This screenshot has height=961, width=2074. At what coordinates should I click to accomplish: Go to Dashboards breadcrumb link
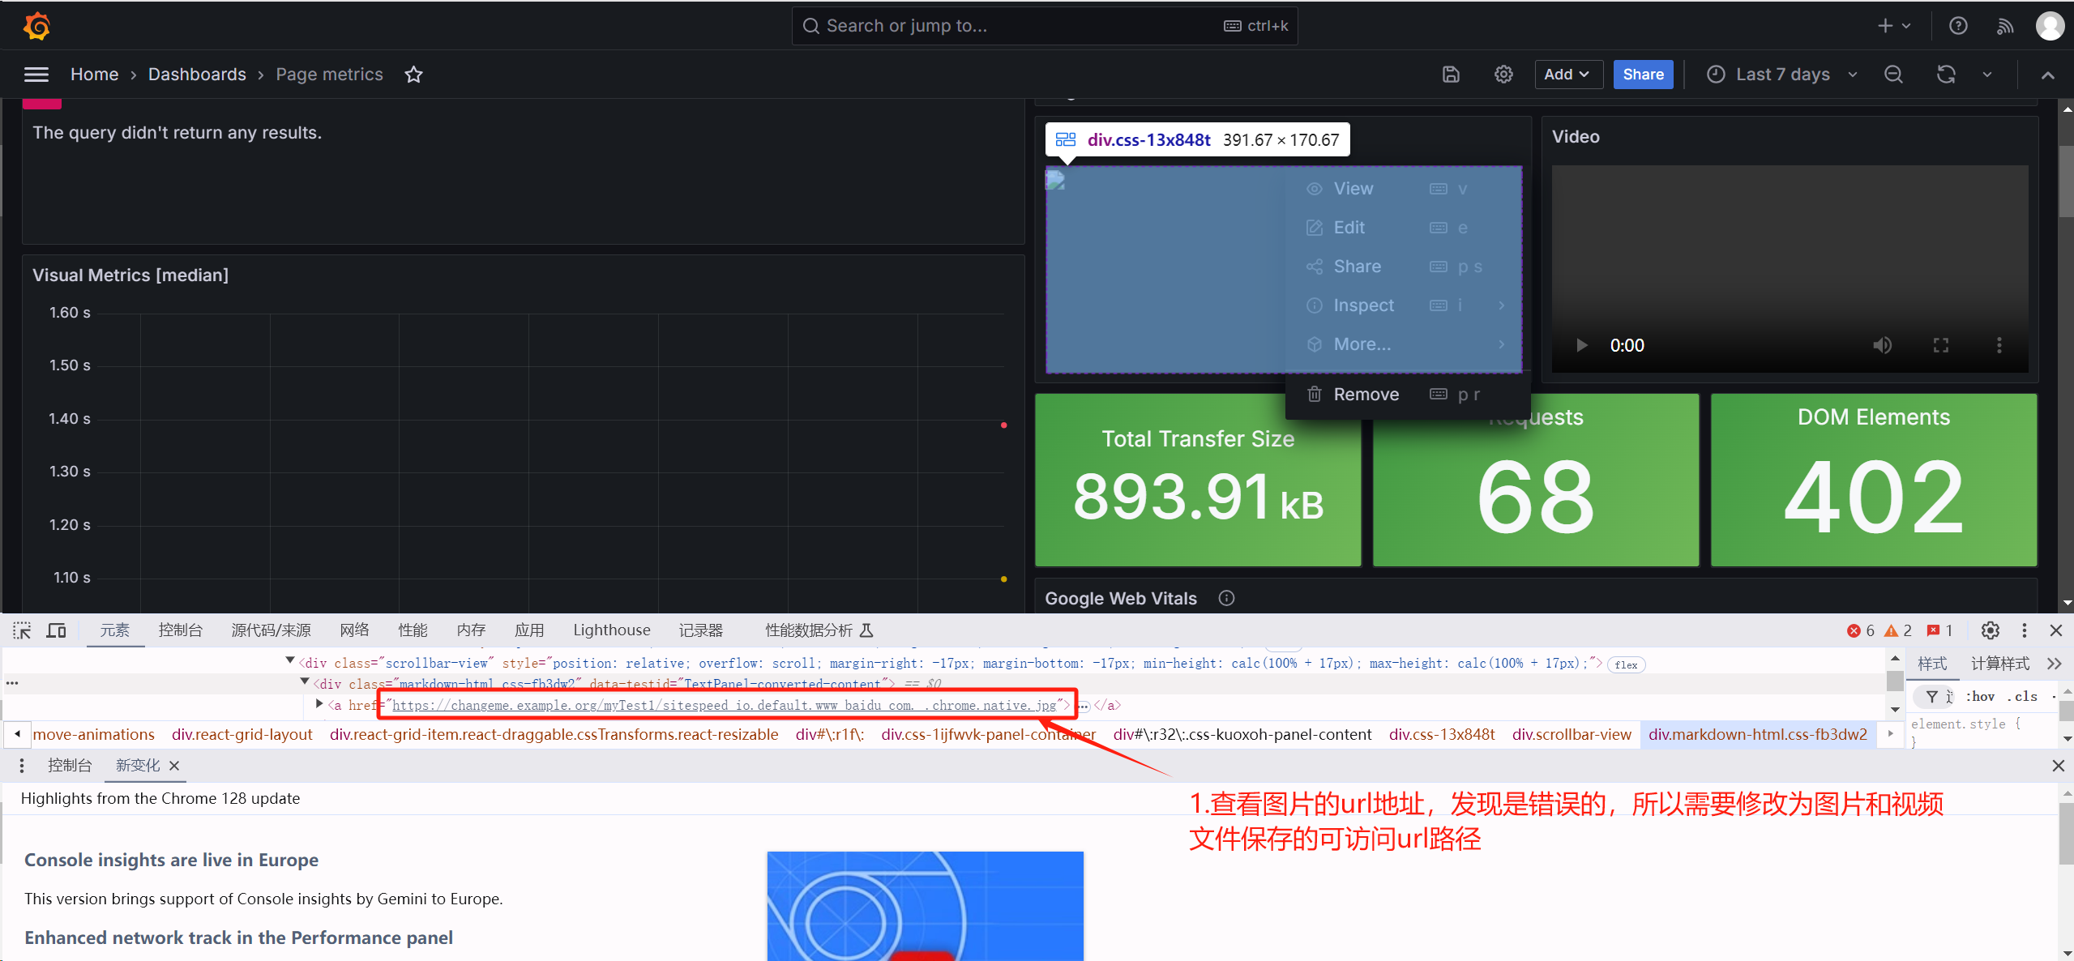point(197,75)
